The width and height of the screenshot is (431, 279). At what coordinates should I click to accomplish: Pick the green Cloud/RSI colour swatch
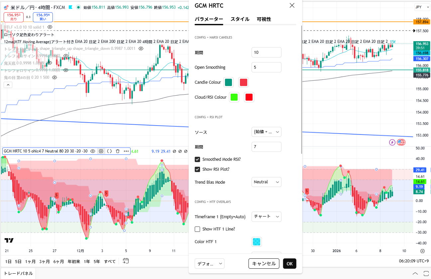click(234, 97)
